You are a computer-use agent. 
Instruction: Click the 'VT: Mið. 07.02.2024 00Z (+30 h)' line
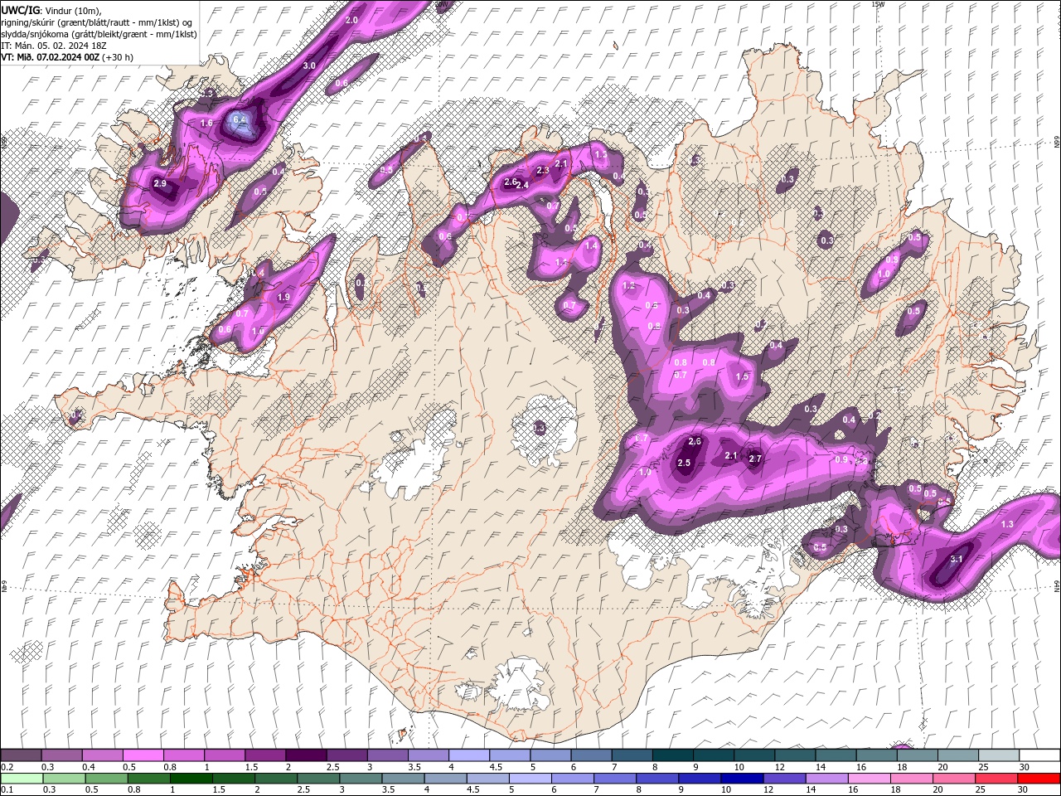[x=67, y=57]
